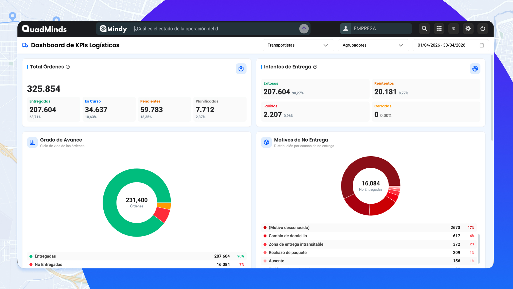Click the package search icon for Motivos de No Entrega
513x289 pixels.
coord(266,142)
